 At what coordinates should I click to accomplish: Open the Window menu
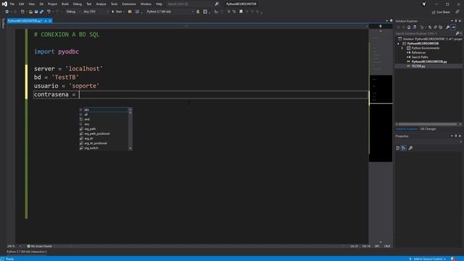click(146, 4)
